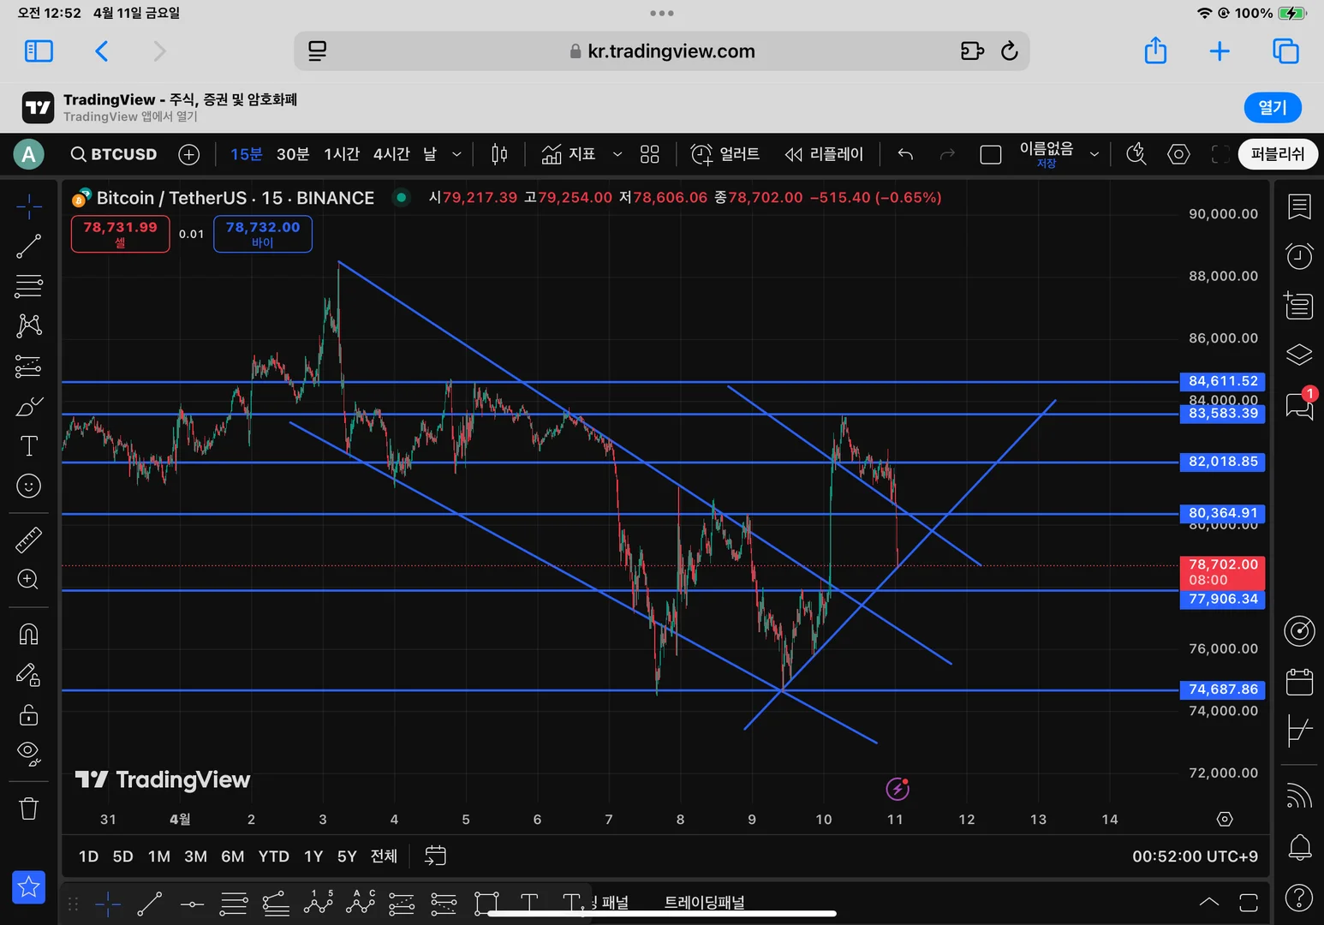Select the trend line tool in left toolbar
The width and height of the screenshot is (1324, 925).
point(28,247)
